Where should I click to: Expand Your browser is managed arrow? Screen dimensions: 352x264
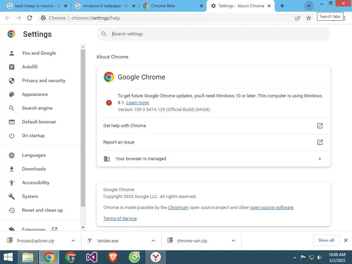[x=320, y=159]
